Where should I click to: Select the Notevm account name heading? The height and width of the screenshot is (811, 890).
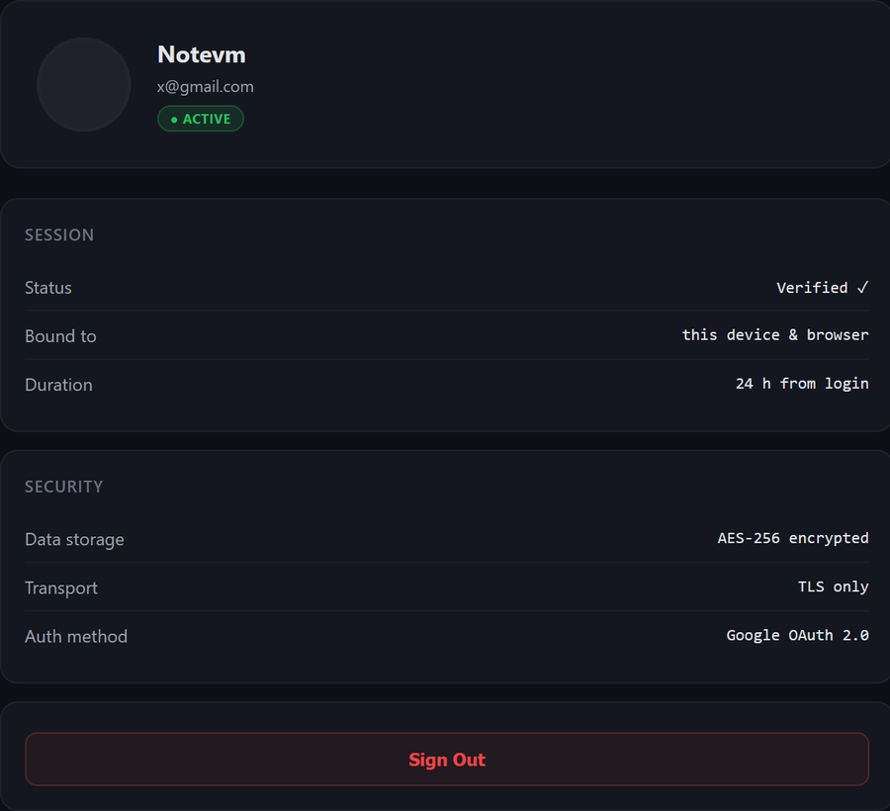click(x=202, y=54)
